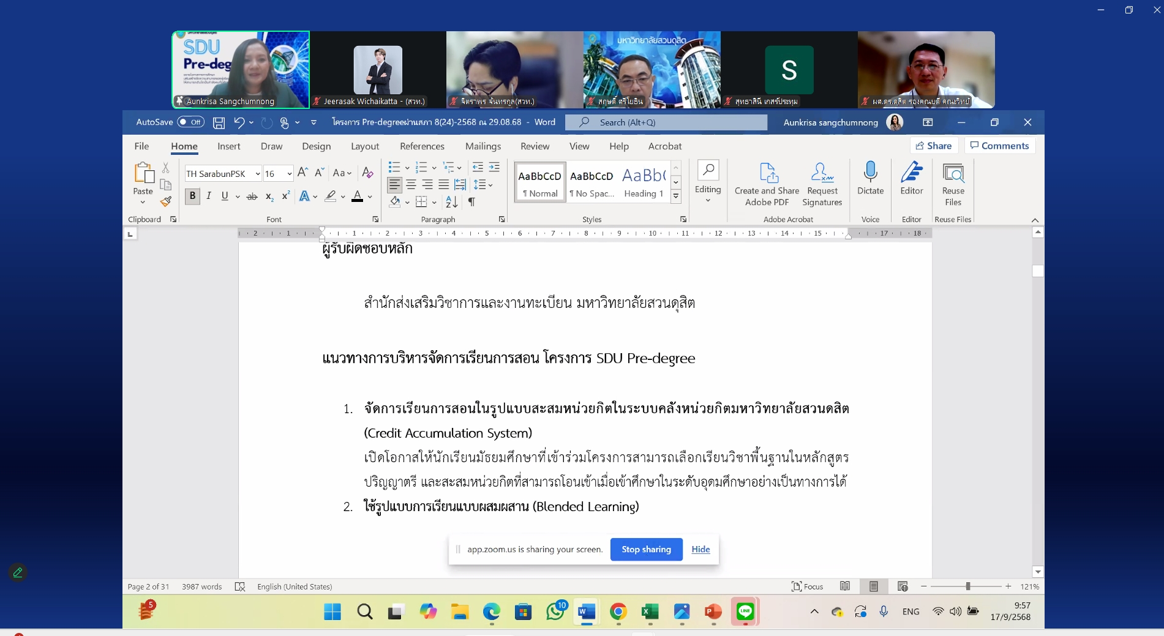Toggle Italic formatting button
The width and height of the screenshot is (1164, 636).
(209, 196)
